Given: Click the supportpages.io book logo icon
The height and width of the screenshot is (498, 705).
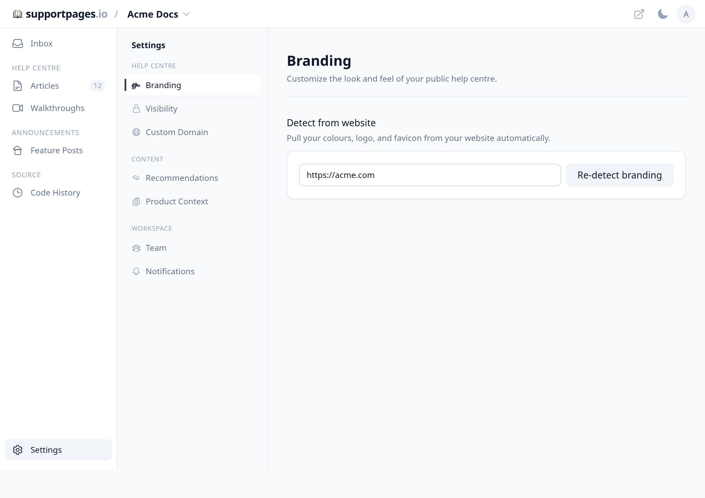Looking at the screenshot, I should [x=18, y=14].
